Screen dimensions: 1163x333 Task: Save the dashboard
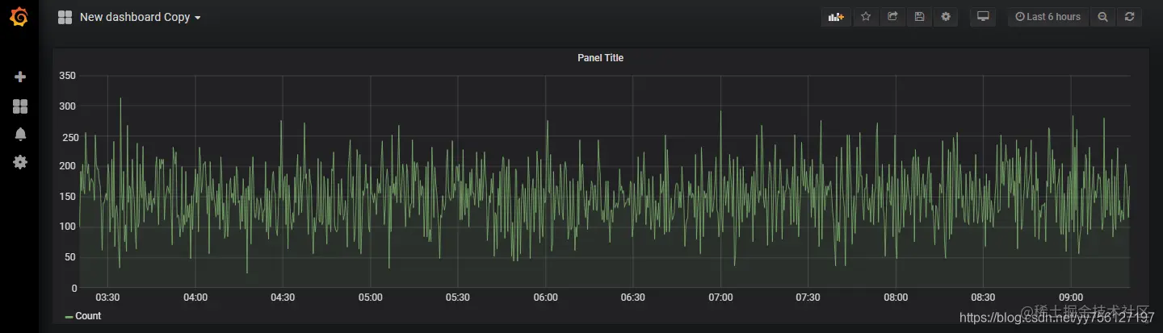point(919,17)
